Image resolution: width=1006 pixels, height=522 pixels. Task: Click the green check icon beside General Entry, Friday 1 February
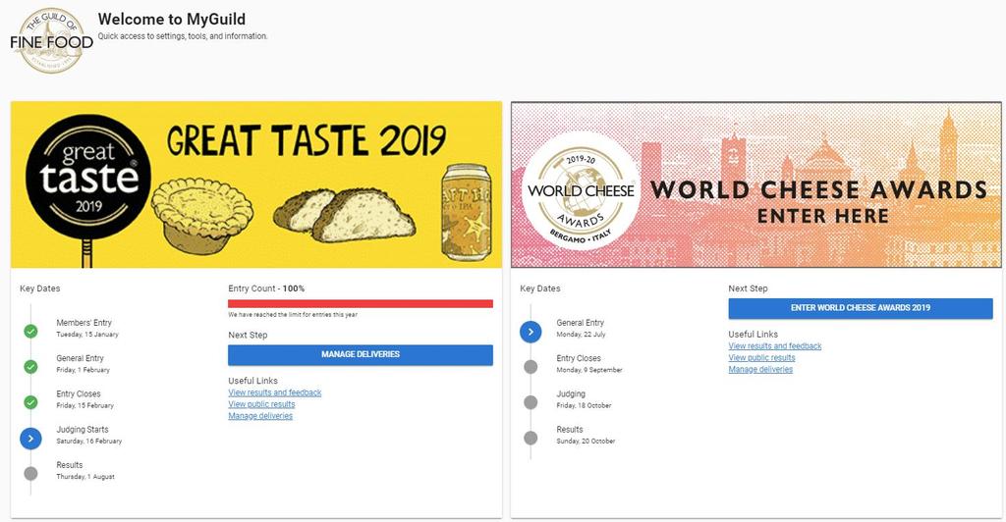[30, 367]
